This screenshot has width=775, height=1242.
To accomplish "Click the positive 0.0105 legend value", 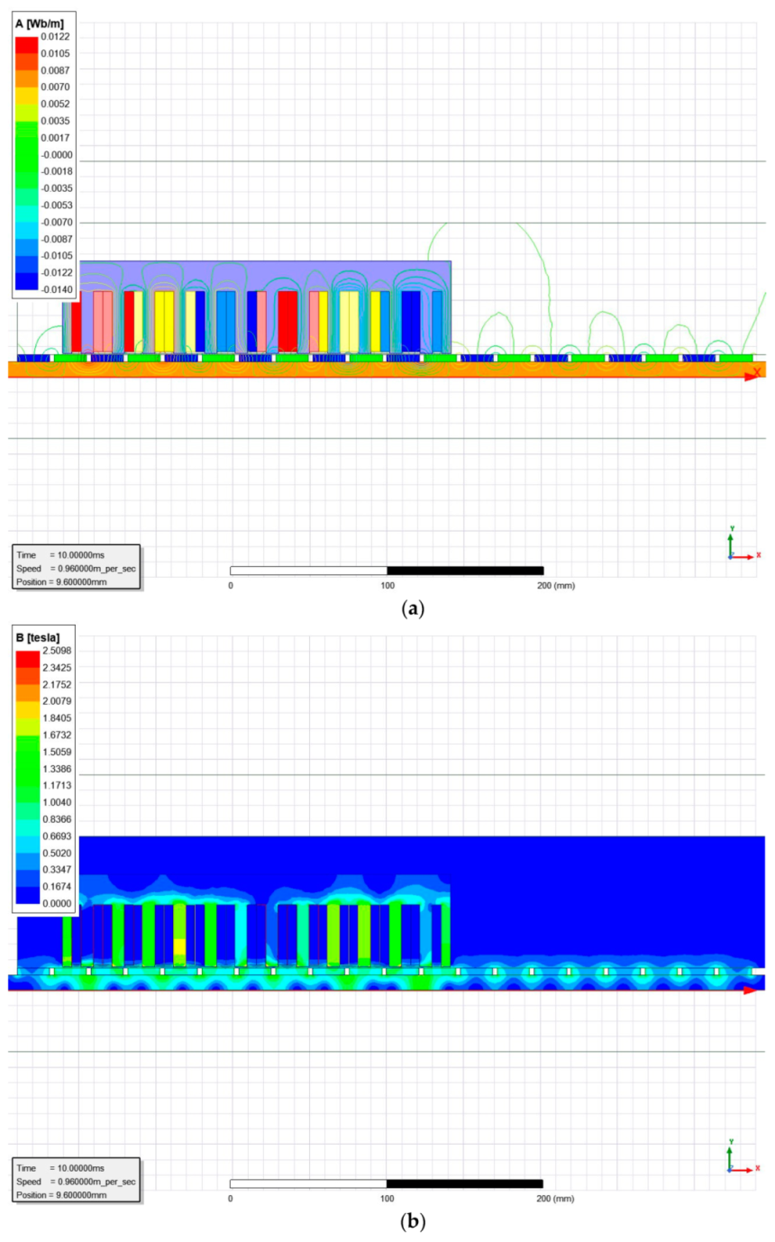I will (x=56, y=53).
